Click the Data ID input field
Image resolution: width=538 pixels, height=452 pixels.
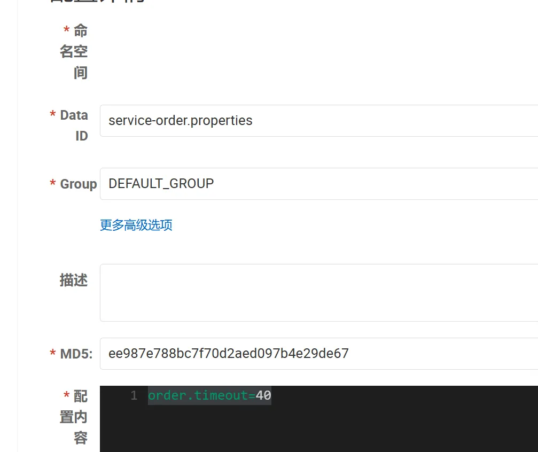pos(318,121)
